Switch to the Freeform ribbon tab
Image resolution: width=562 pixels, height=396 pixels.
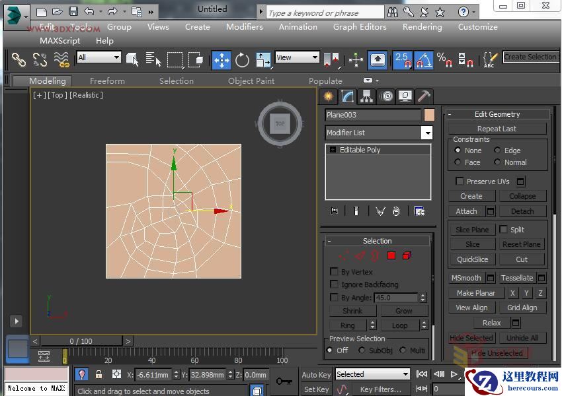pos(107,81)
